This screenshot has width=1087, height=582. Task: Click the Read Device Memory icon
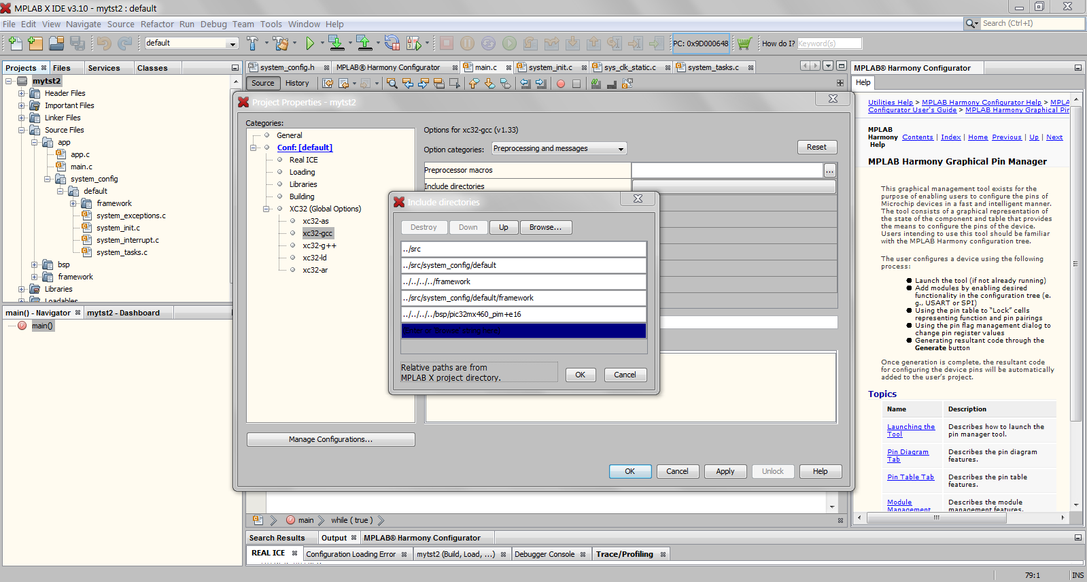point(364,44)
